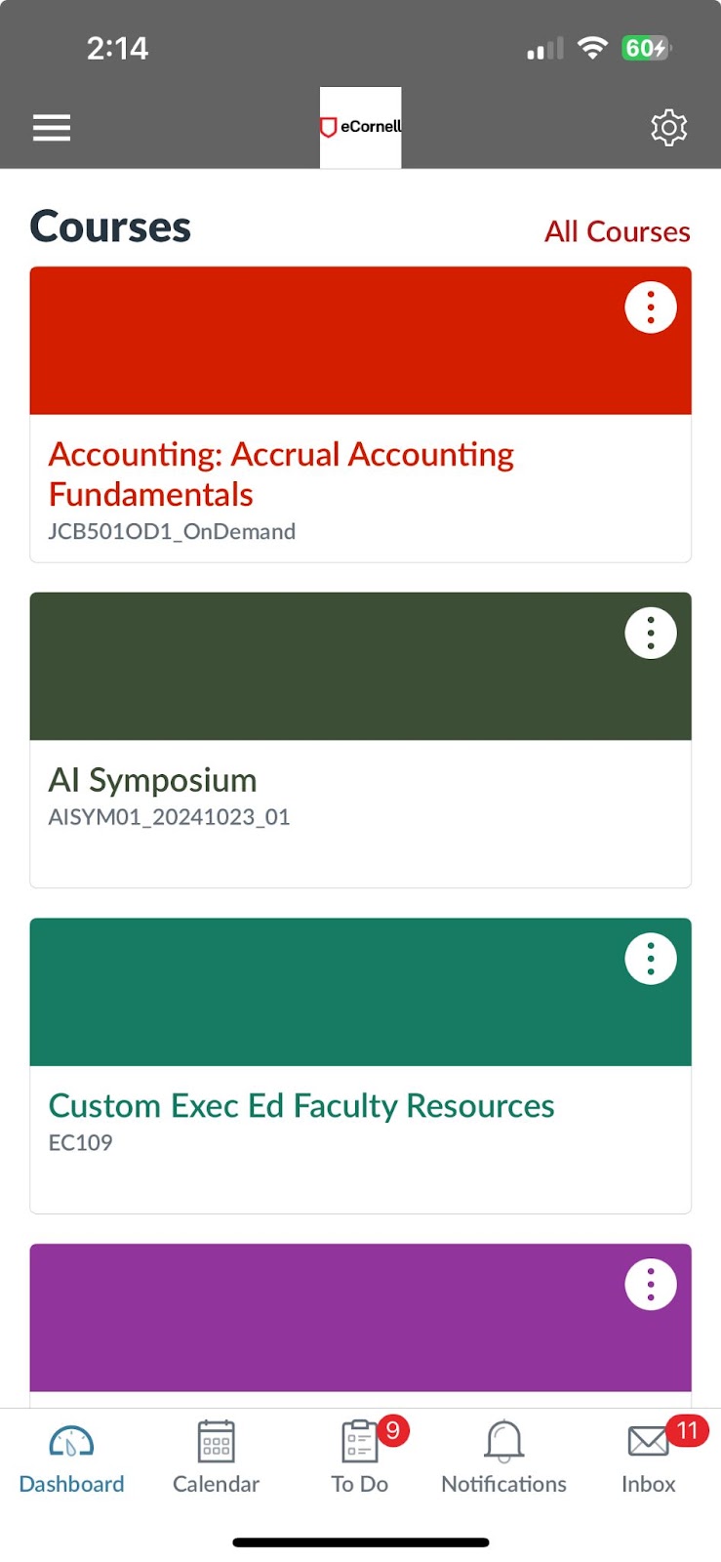Open the To Do tab
Image resolution: width=721 pixels, height=1562 pixels.
[360, 1458]
